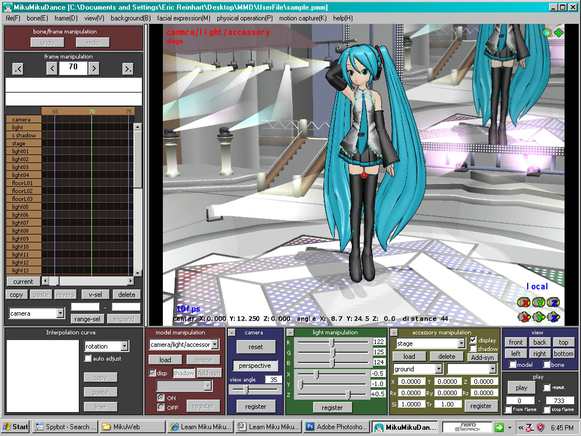Open the rotation interpolation dropdown

tap(124, 346)
